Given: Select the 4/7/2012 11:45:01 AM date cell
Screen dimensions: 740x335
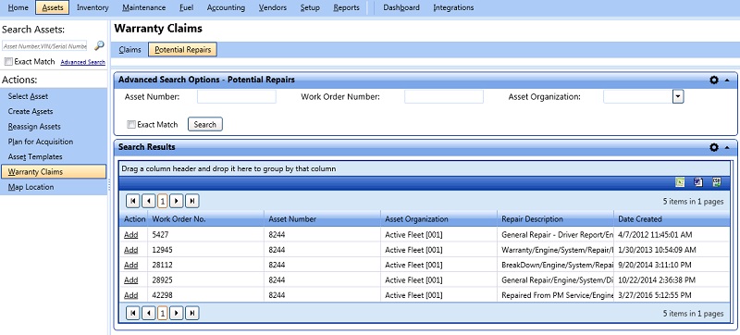Looking at the screenshot, I should (x=672, y=234).
